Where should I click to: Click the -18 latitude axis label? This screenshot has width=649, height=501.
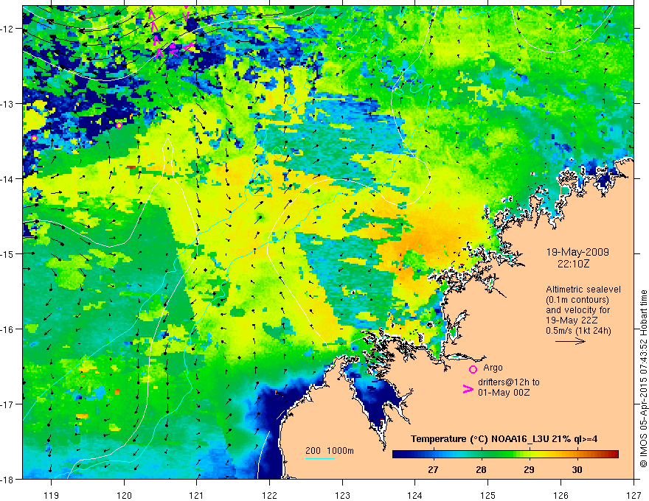click(7, 479)
